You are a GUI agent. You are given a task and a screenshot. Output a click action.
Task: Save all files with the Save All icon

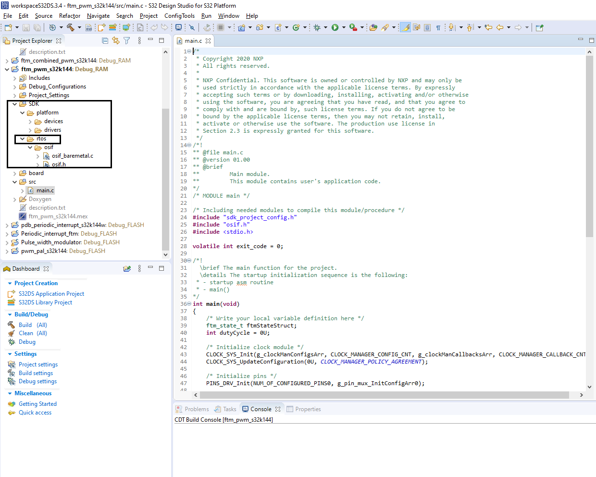click(37, 27)
